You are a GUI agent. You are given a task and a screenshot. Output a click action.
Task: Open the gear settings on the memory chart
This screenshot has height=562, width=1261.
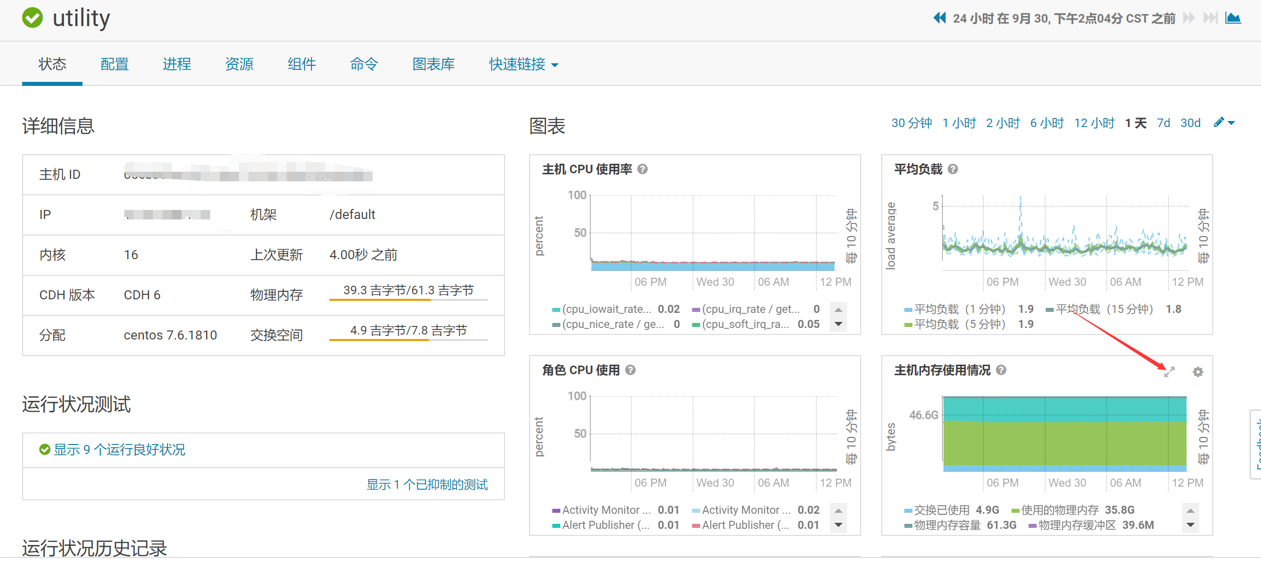pos(1198,372)
